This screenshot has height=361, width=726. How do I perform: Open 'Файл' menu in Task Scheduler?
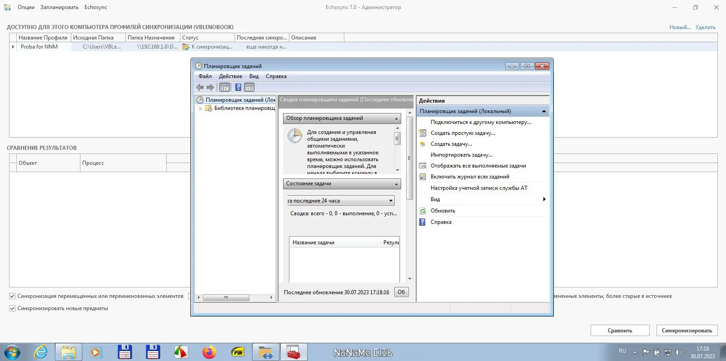205,76
